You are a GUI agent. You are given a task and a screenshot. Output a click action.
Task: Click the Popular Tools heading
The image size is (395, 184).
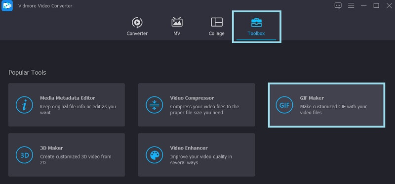coord(27,72)
